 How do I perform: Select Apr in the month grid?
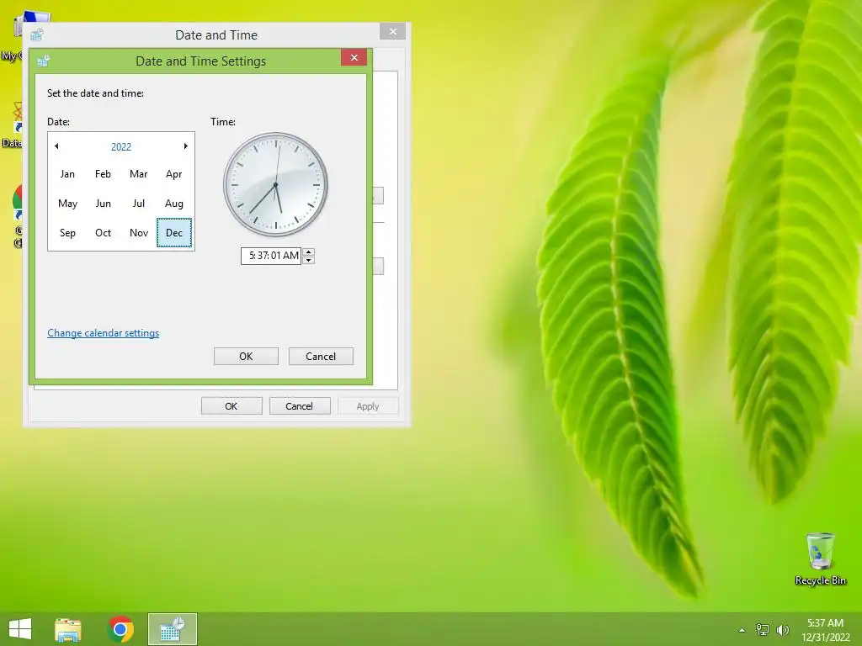click(x=173, y=174)
